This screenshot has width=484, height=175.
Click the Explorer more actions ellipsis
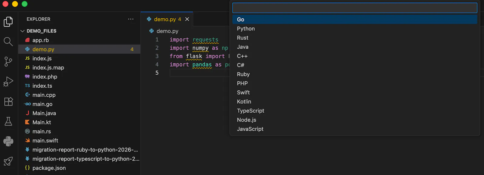point(131,19)
